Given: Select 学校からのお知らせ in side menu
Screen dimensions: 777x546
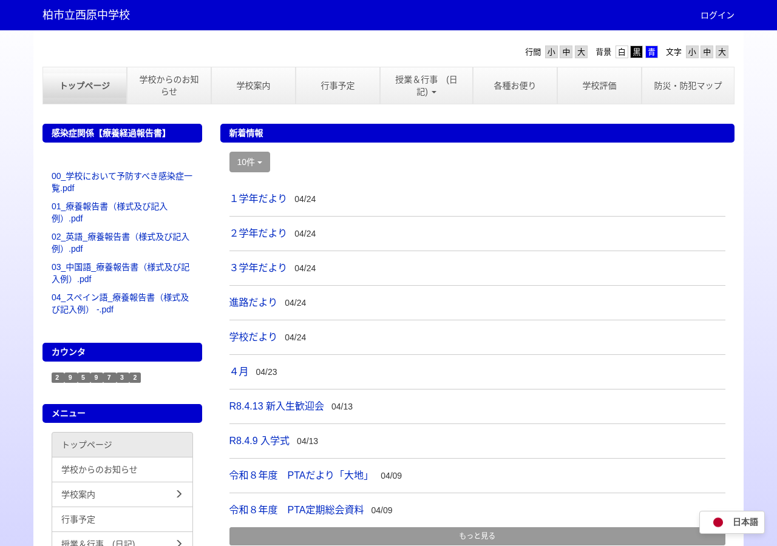Looking at the screenshot, I should (122, 470).
